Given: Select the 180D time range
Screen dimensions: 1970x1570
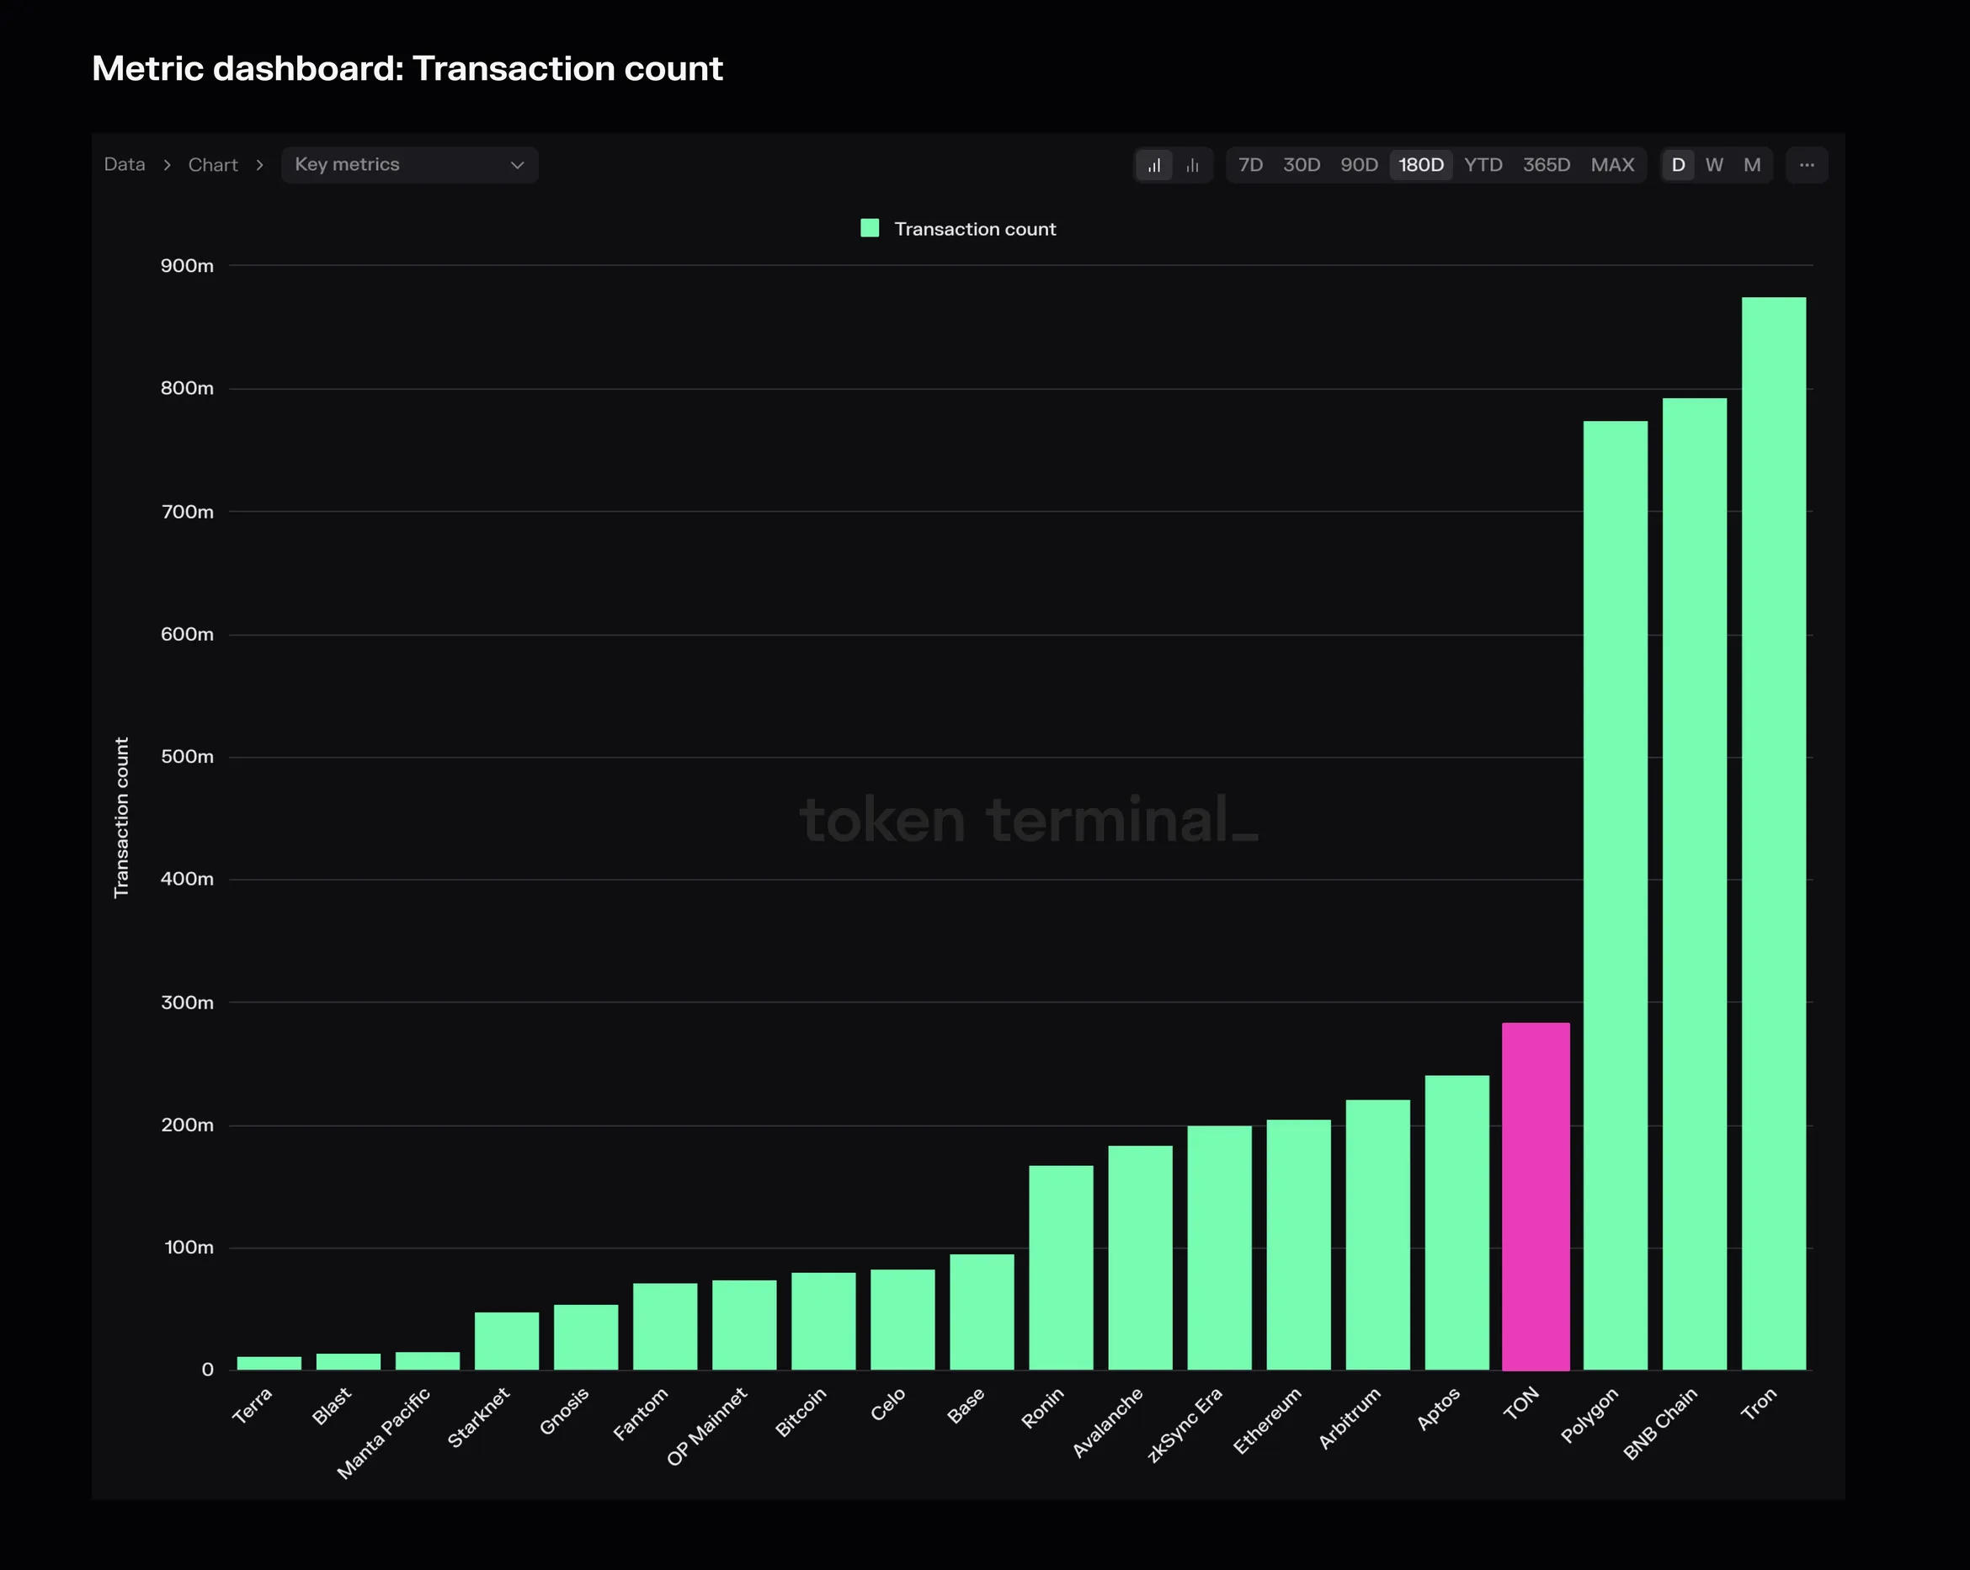Looking at the screenshot, I should pyautogui.click(x=1421, y=165).
